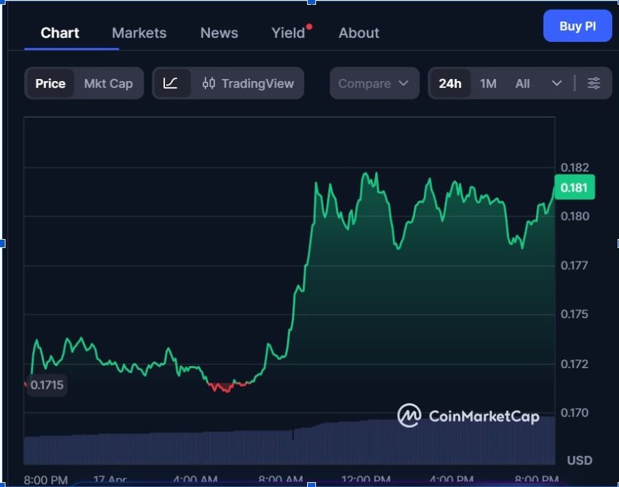This screenshot has width=619, height=487.
Task: Open the chart settings sliders icon
Action: [594, 83]
